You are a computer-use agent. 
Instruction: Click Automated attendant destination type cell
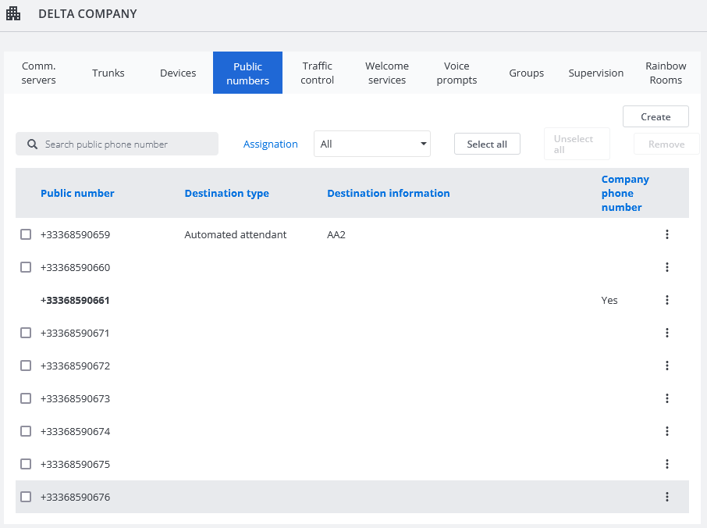(236, 234)
